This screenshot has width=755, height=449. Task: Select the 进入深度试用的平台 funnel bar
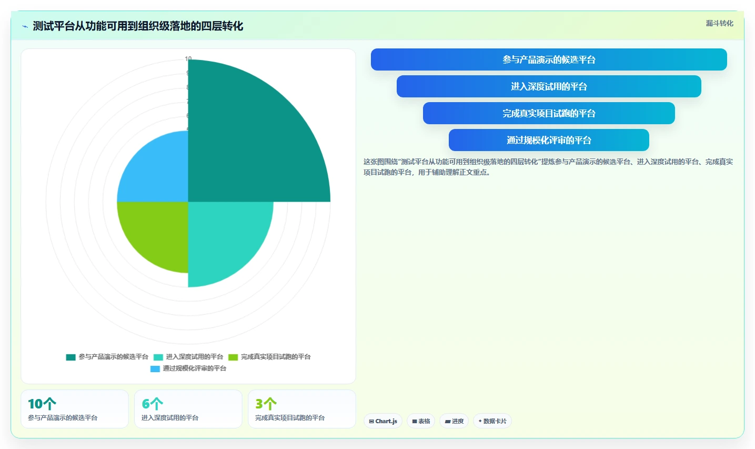click(549, 86)
